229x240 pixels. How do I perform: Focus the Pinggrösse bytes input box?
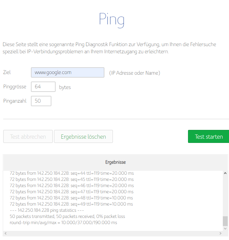(x=43, y=87)
